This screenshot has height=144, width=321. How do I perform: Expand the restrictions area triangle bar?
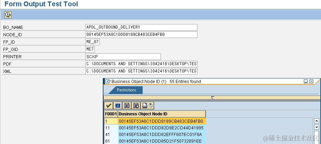tap(212, 98)
